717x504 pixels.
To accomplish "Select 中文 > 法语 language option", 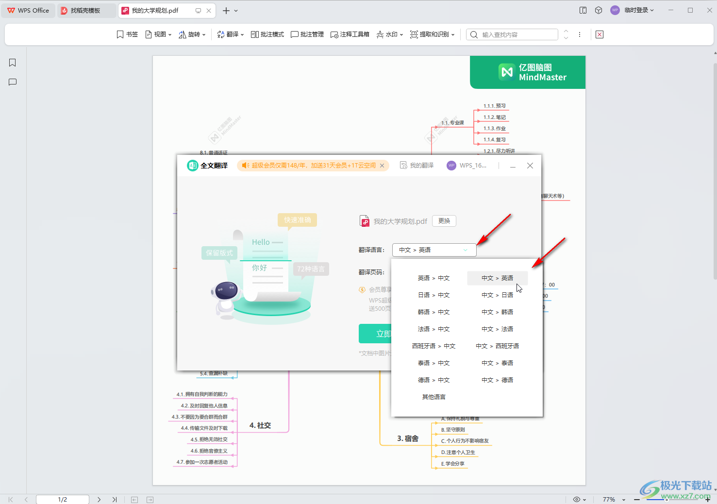I will (x=497, y=329).
